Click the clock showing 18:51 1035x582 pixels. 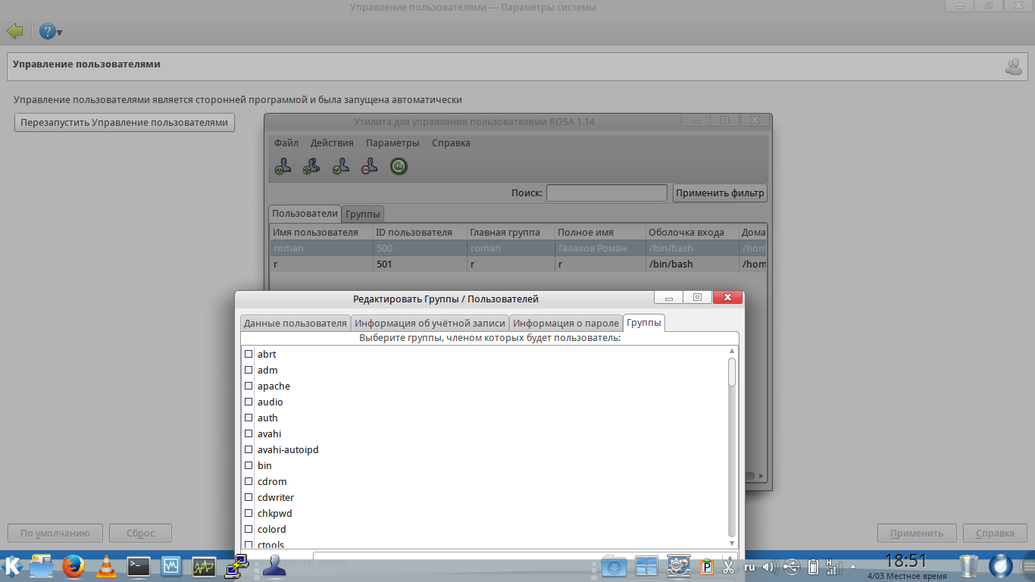(x=906, y=561)
